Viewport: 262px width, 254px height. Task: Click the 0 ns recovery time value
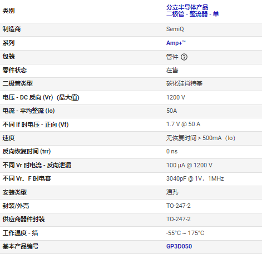click(x=172, y=151)
